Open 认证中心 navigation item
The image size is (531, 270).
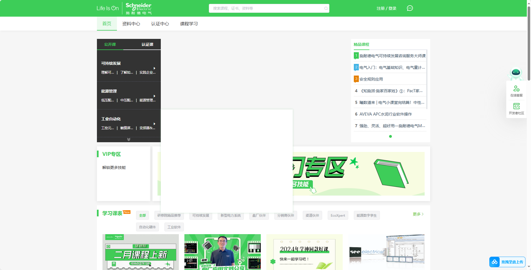pyautogui.click(x=160, y=24)
